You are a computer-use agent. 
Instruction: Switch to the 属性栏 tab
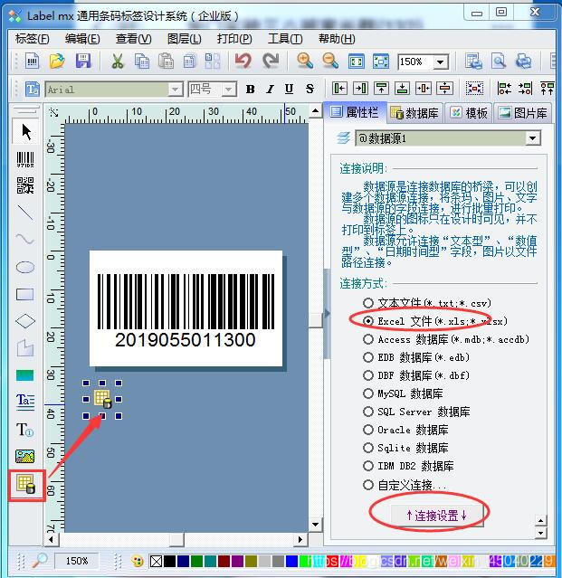[x=355, y=112]
